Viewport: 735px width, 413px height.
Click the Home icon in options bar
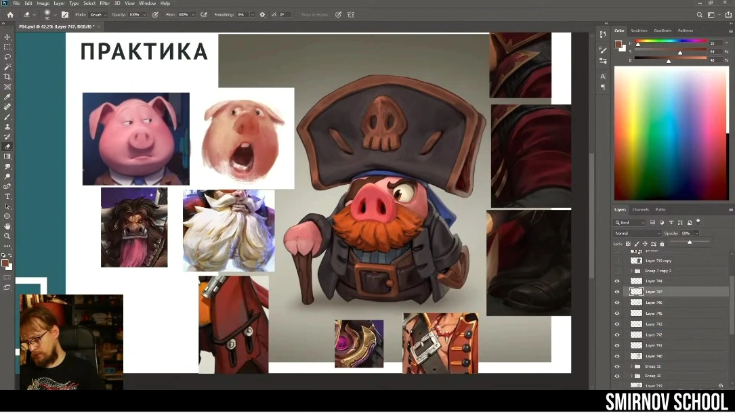coord(9,14)
